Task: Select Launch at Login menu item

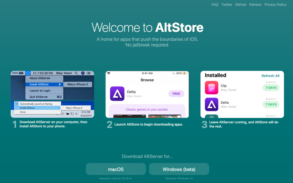Action: (44, 91)
